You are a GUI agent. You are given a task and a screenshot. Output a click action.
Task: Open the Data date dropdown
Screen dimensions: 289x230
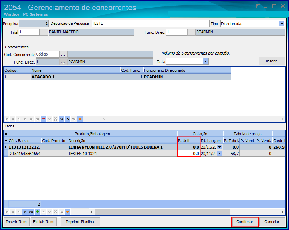205,61
